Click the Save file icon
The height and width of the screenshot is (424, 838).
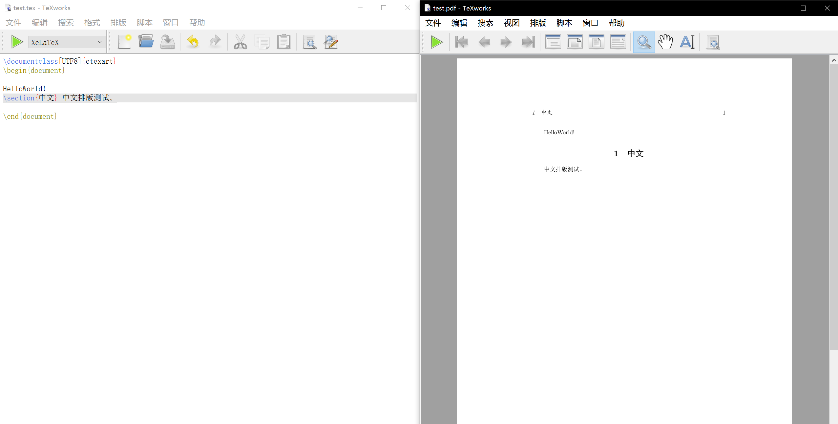(168, 42)
